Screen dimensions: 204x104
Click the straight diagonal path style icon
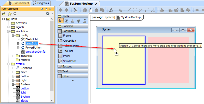click(129, 10)
